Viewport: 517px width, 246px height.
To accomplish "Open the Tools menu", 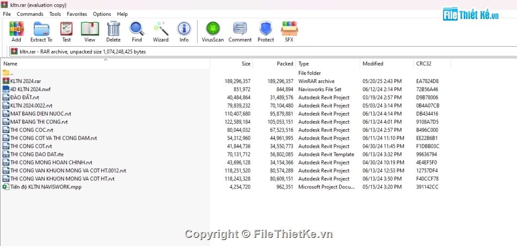I will 55,14.
